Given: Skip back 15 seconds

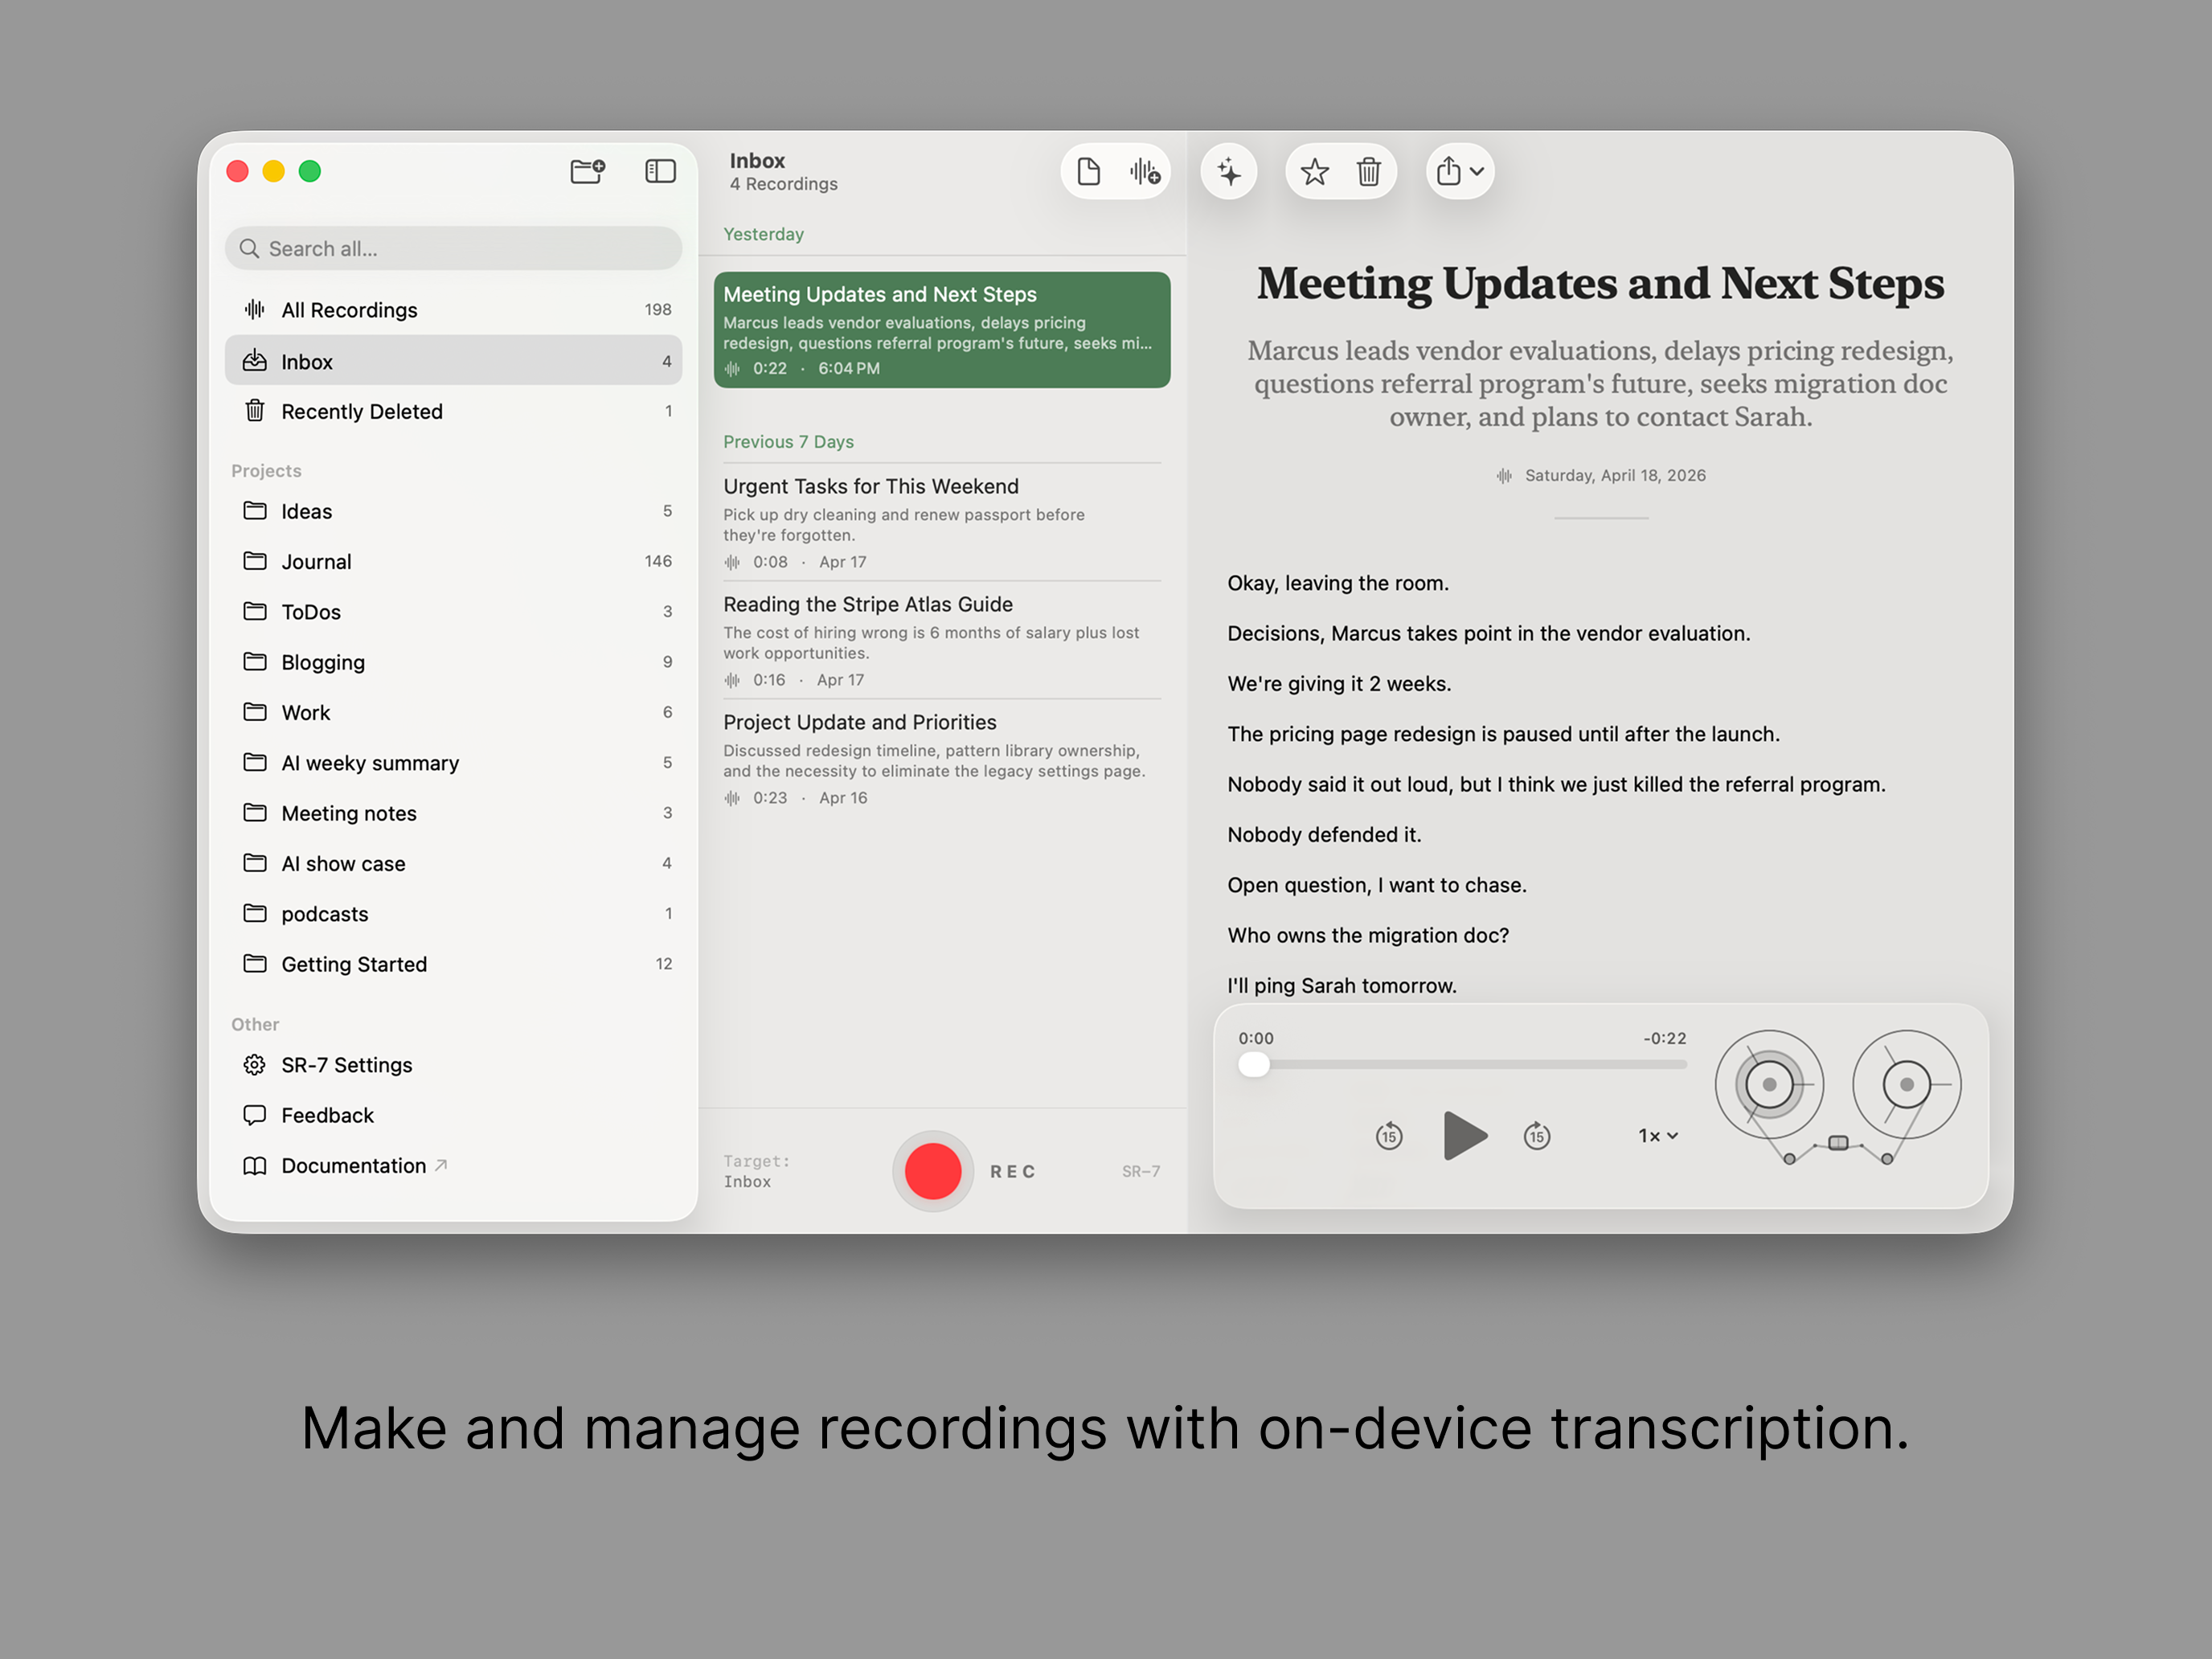Looking at the screenshot, I should pyautogui.click(x=1389, y=1135).
